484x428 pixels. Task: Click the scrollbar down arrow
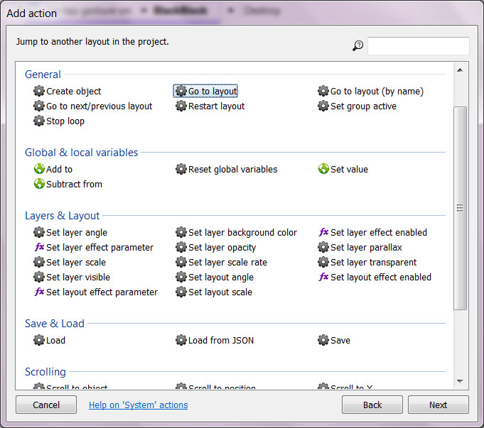[460, 381]
